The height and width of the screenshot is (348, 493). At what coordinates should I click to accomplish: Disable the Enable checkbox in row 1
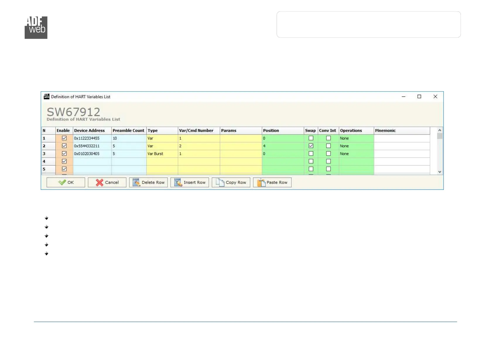(64, 138)
